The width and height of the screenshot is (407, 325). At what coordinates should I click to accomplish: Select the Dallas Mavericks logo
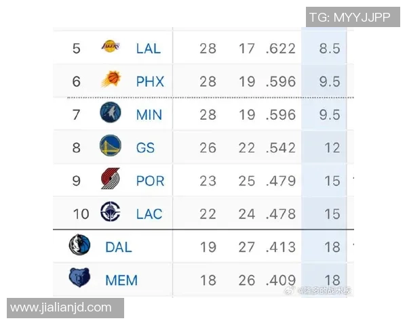tap(79, 246)
